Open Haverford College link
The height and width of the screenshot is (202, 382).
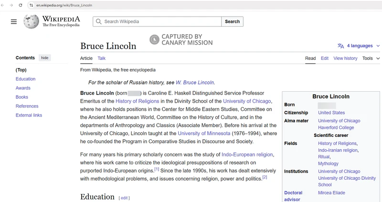point(336,127)
